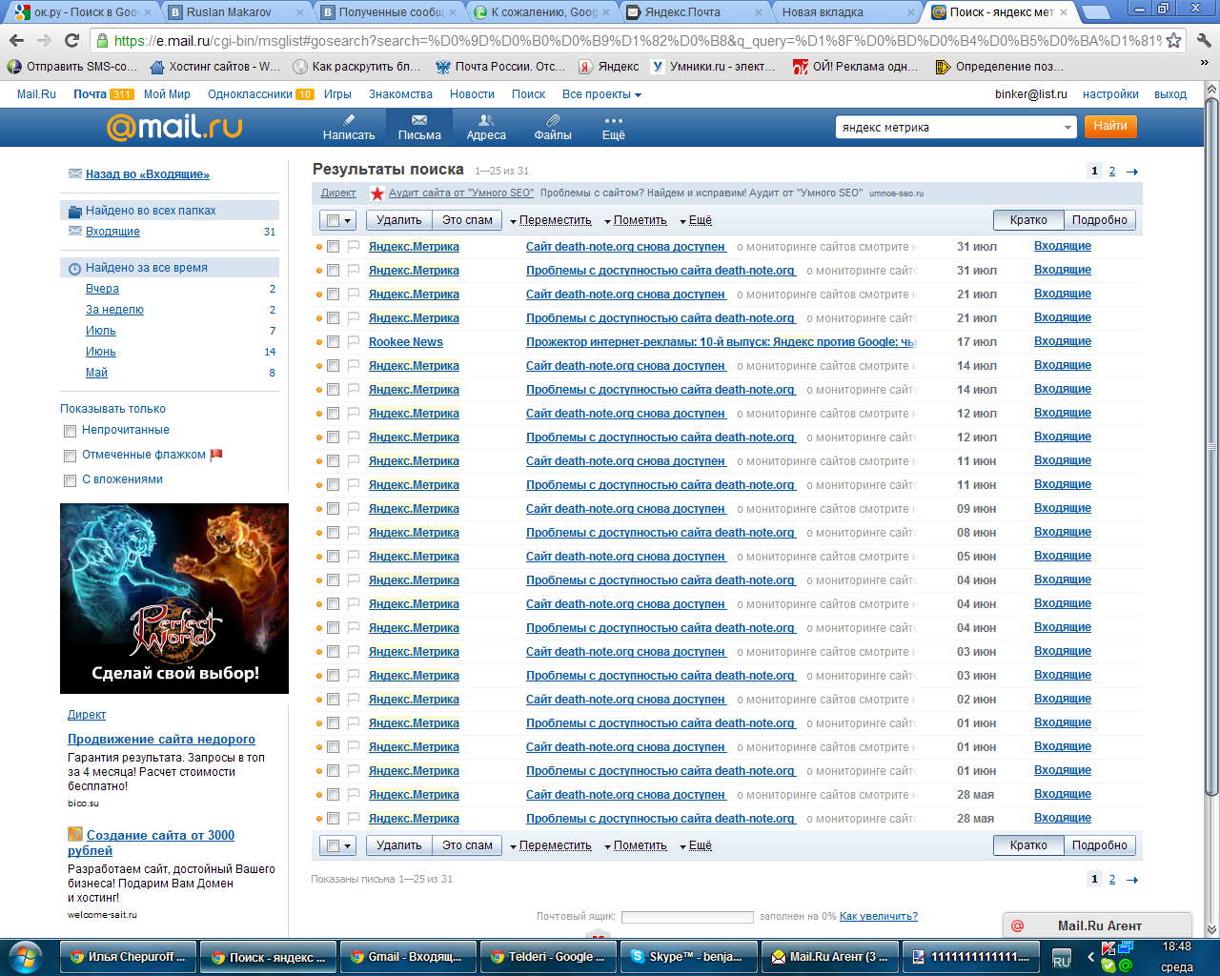Click RU language indicator in tray
The width and height of the screenshot is (1220, 976).
coord(1061,960)
